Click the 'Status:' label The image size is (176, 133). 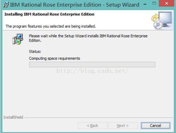35,52
